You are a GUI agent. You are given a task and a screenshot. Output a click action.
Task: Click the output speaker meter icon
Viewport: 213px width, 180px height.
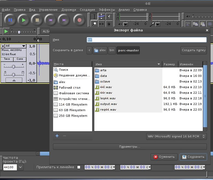pos(120,24)
